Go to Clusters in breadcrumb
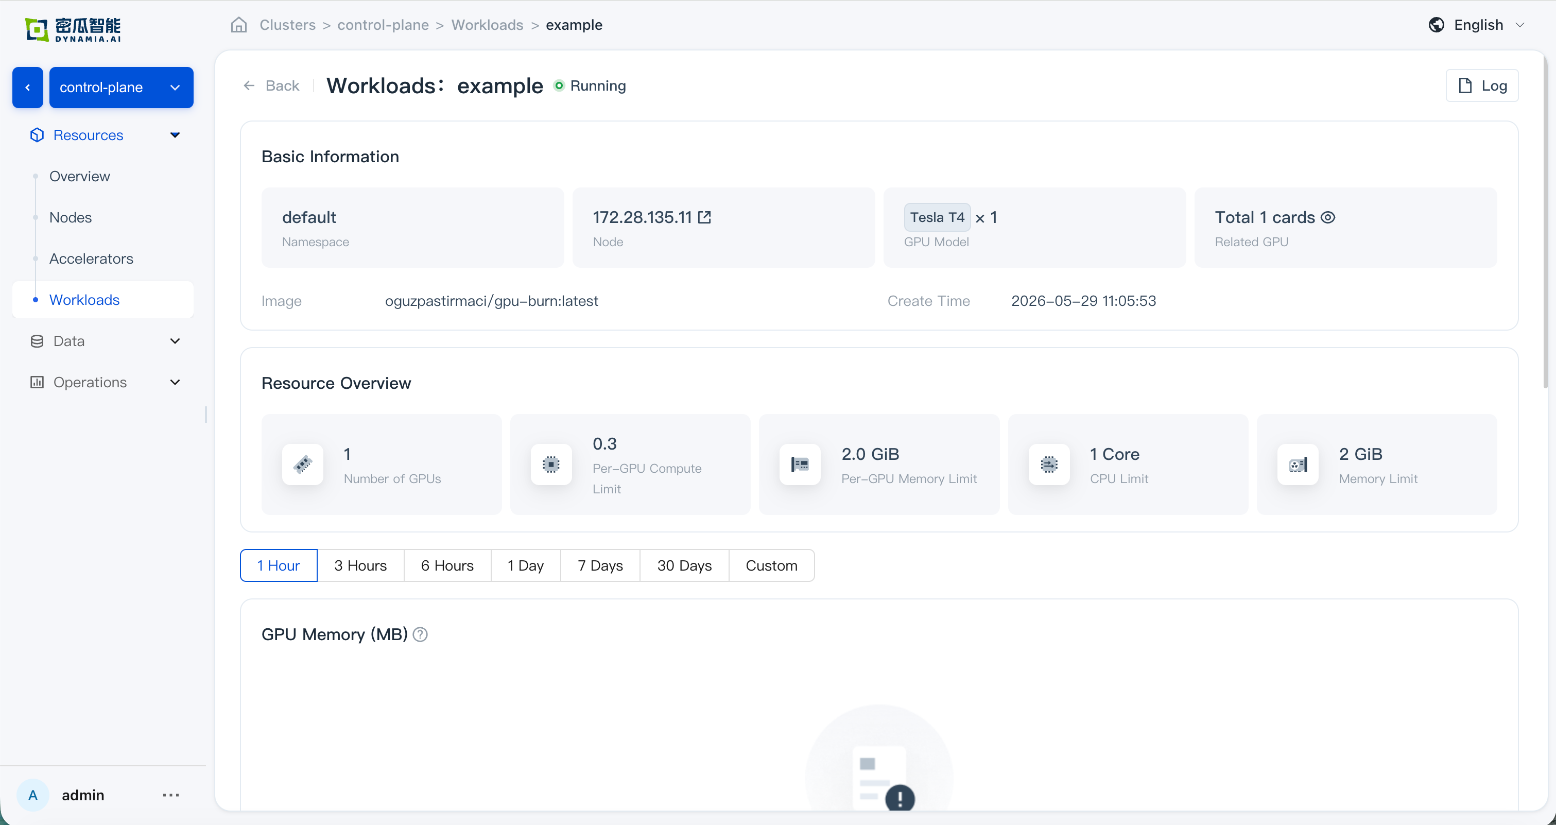 [x=287, y=25]
